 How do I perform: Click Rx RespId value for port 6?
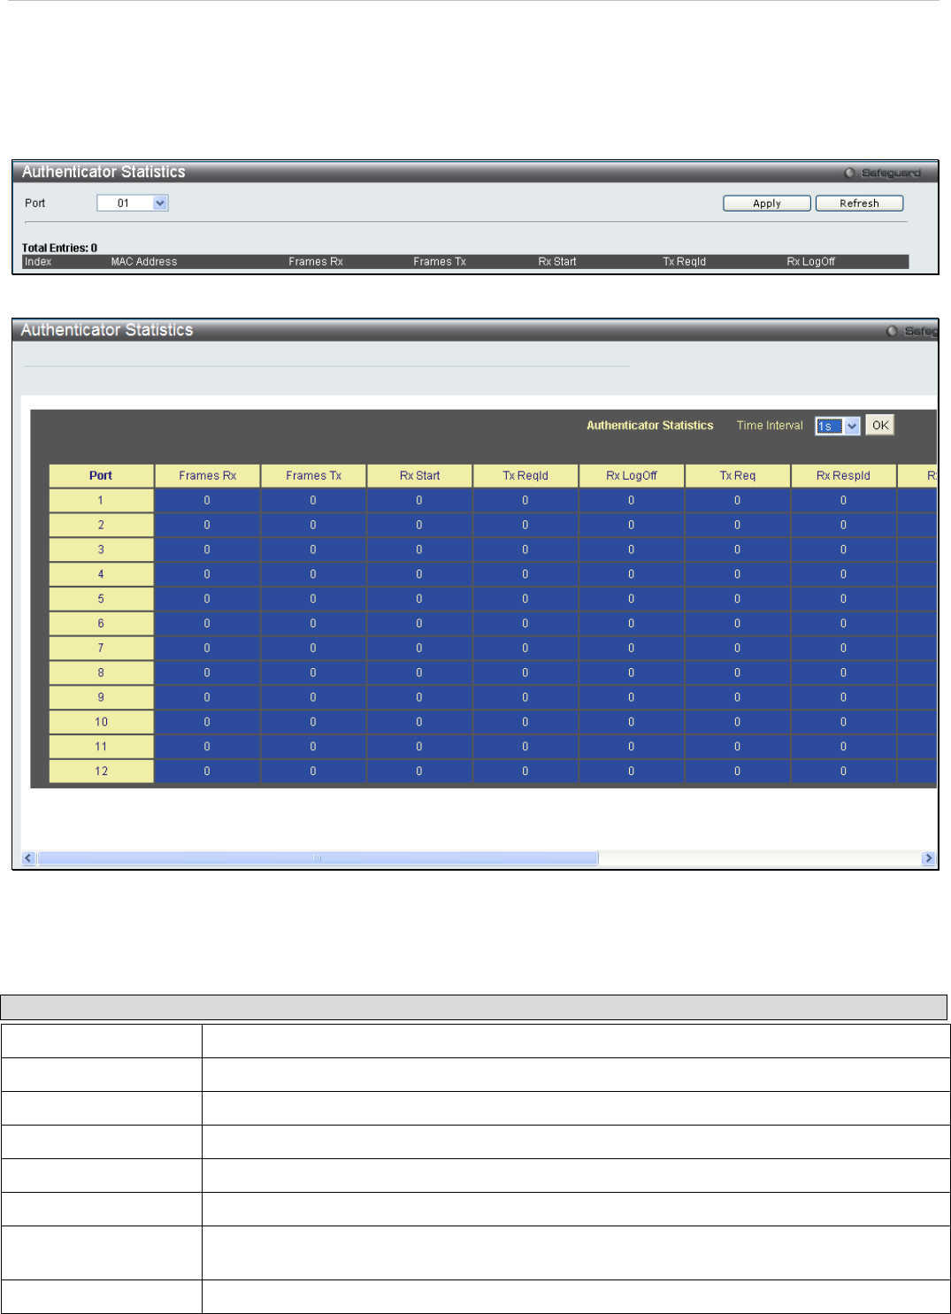843,624
